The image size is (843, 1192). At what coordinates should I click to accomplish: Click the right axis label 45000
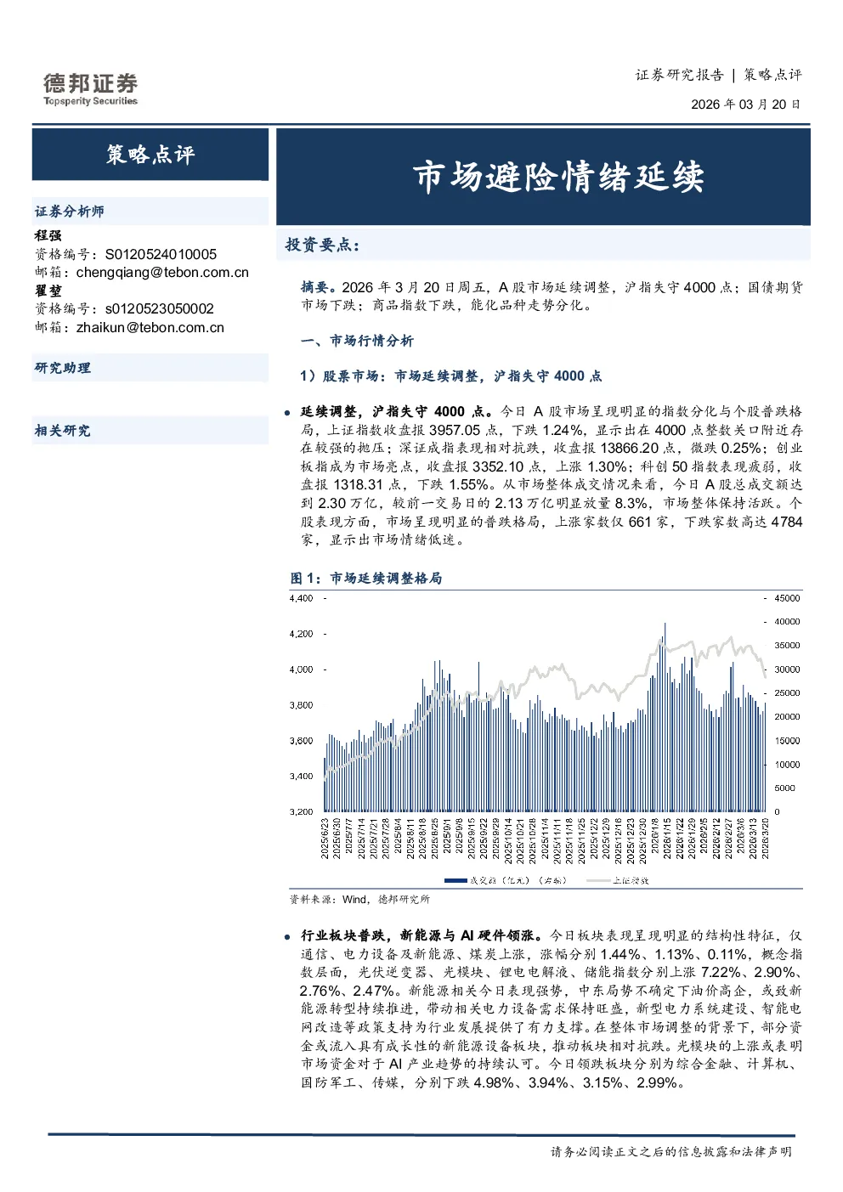(x=787, y=599)
